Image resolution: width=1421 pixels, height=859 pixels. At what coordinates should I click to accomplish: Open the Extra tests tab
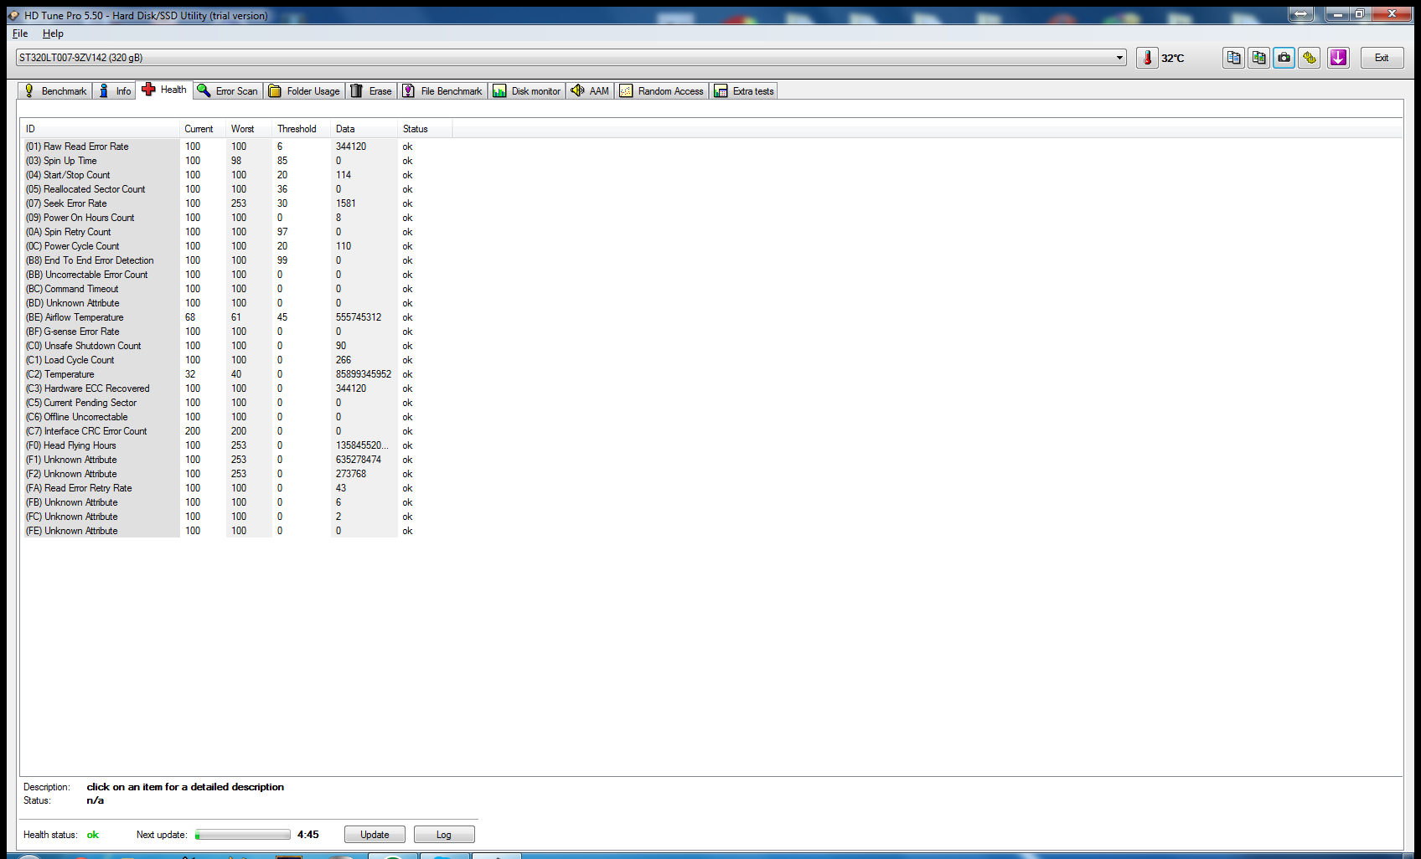744,91
